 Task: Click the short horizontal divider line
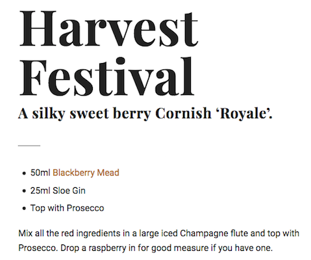(x=29, y=146)
